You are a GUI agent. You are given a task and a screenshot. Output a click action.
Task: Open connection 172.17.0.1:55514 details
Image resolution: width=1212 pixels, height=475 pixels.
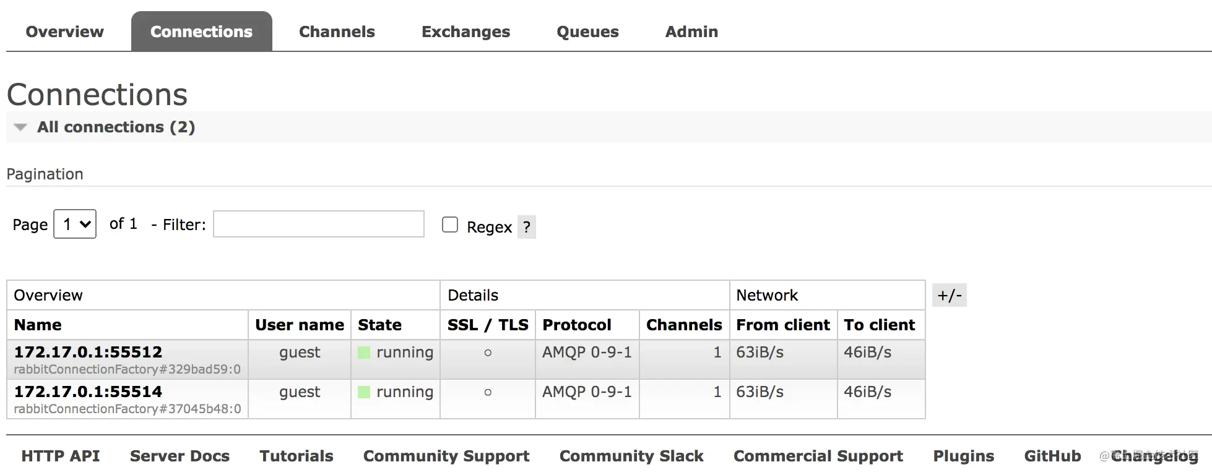pyautogui.click(x=88, y=392)
